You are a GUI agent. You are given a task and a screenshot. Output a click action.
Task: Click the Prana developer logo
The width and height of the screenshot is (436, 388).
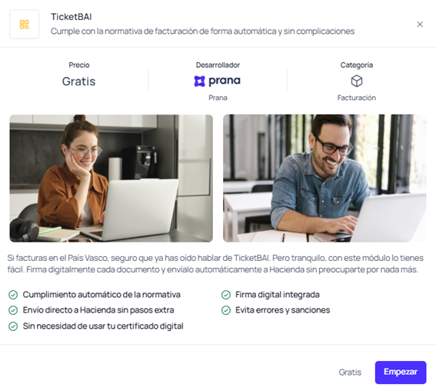(218, 81)
